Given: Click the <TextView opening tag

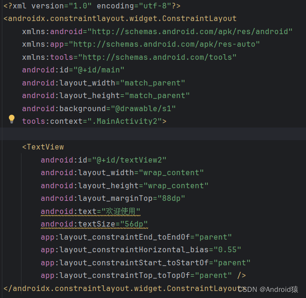Looking at the screenshot, I should click(x=43, y=147).
